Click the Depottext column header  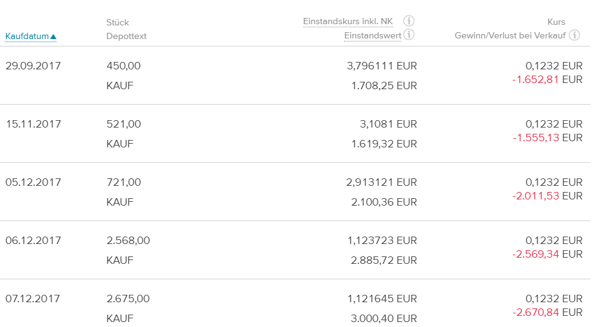click(126, 36)
